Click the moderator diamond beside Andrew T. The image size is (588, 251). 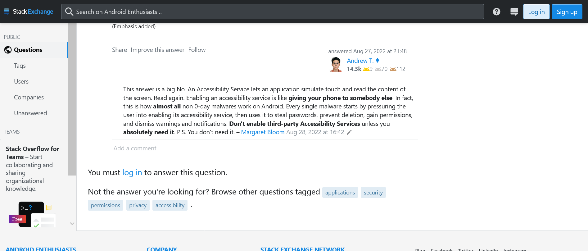[x=378, y=61]
